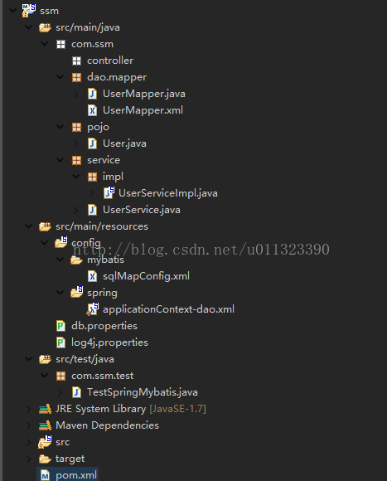Click the src/main/java source folder icon
The image size is (387, 481).
click(x=45, y=27)
